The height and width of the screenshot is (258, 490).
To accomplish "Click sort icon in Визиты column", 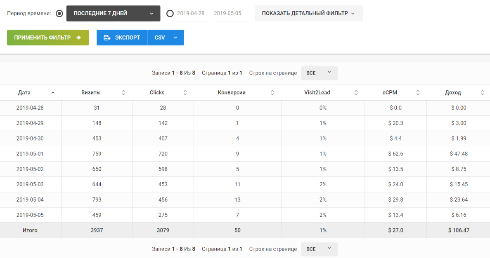I will coord(123,93).
